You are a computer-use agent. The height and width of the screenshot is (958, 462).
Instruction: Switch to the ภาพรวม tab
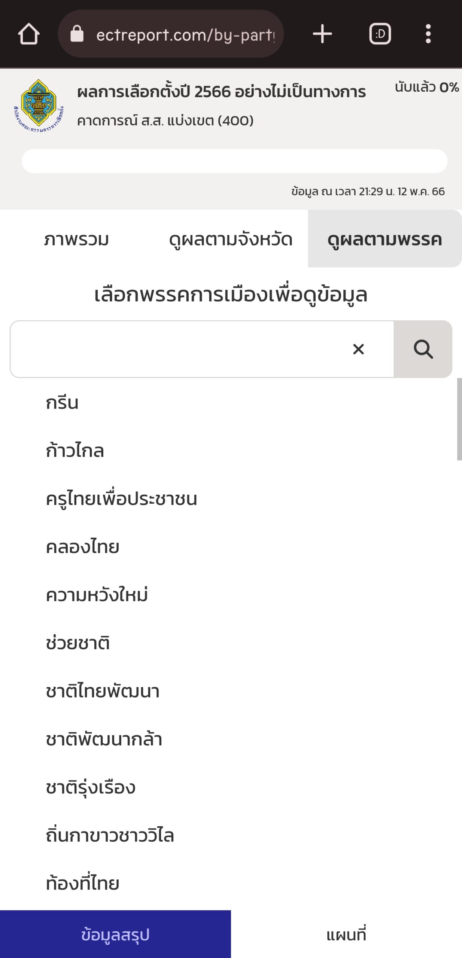(x=76, y=239)
